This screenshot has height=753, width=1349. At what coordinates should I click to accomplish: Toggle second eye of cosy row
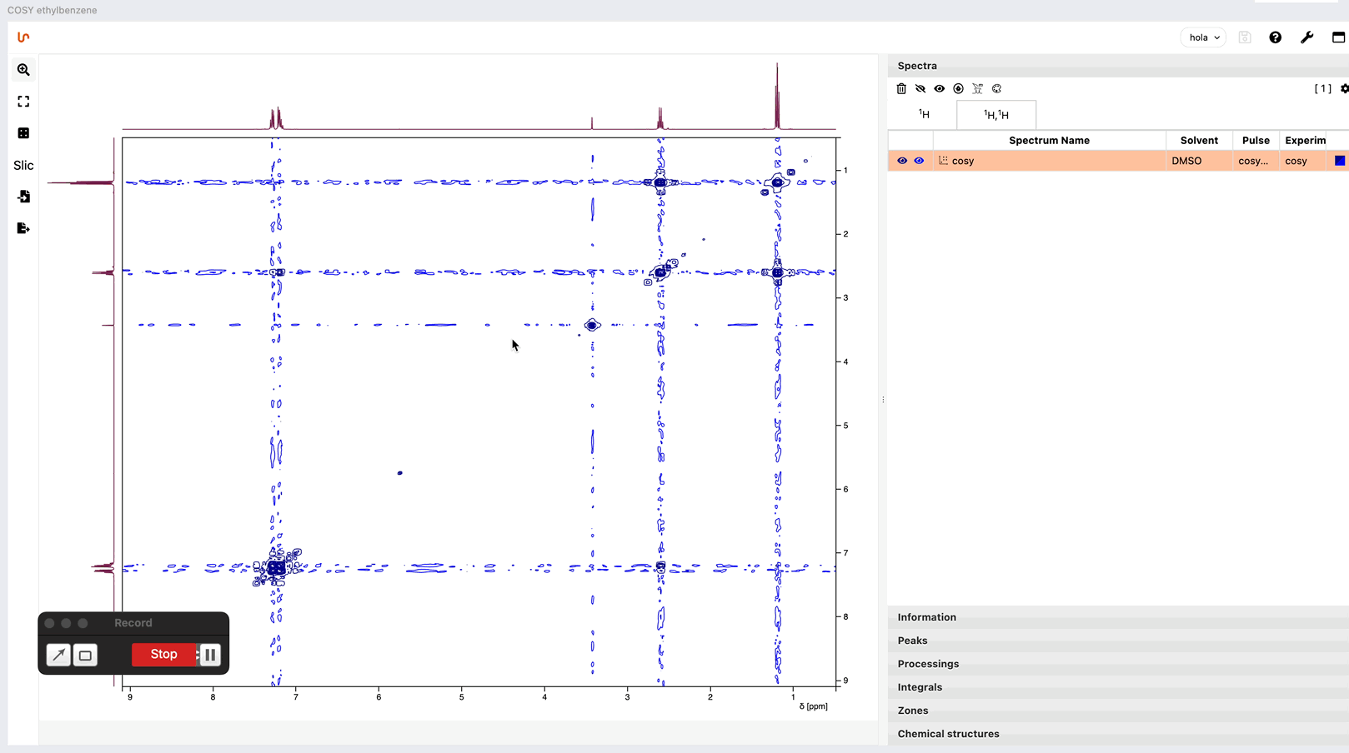[x=919, y=161]
